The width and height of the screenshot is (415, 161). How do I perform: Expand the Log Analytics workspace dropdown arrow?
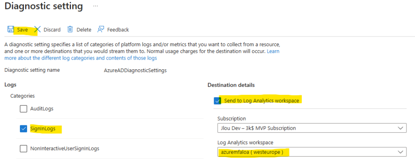(400, 152)
